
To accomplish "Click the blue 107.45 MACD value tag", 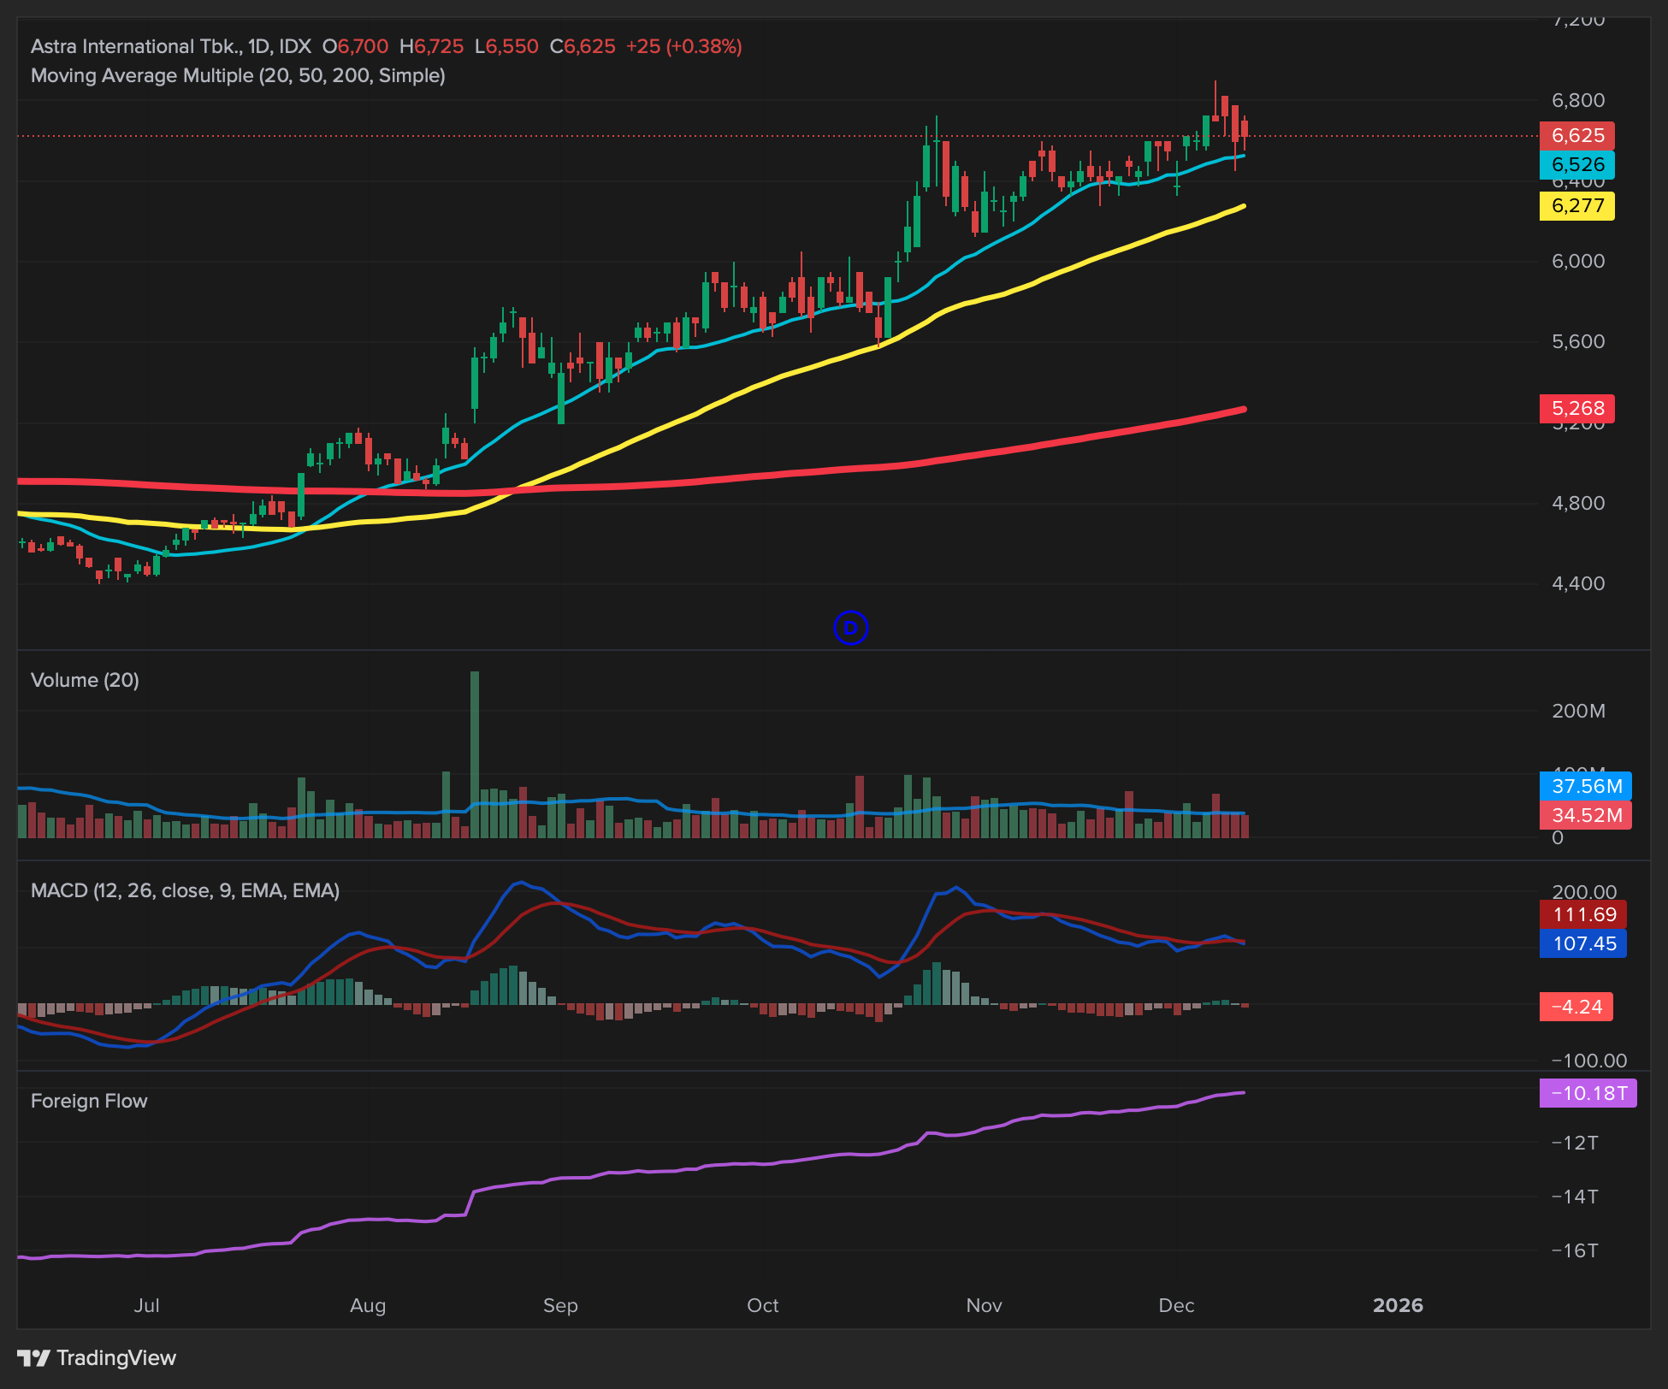I will (1582, 943).
